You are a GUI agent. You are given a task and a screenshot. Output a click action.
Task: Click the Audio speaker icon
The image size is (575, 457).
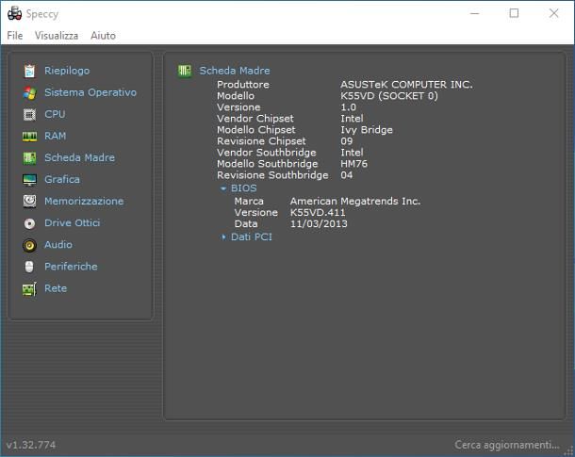coord(29,245)
